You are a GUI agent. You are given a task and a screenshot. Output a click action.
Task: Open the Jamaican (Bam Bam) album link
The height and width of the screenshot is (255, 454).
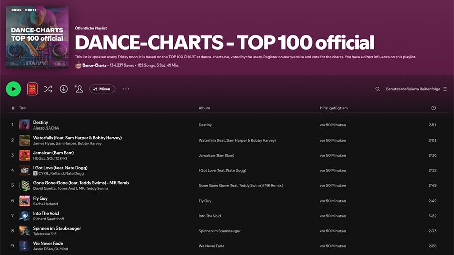click(x=216, y=155)
